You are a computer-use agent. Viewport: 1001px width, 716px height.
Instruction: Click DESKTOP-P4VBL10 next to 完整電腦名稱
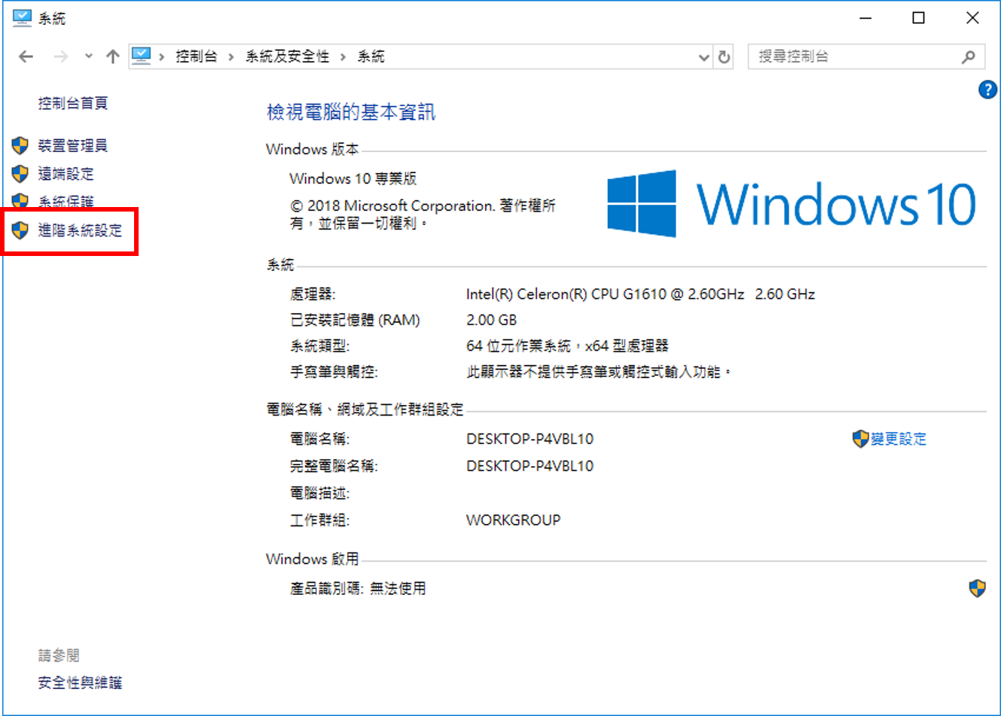point(530,466)
